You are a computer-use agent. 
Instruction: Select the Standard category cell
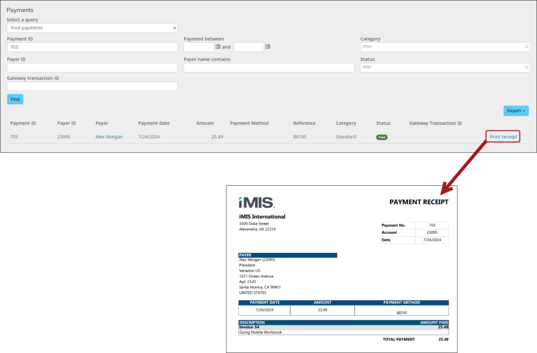point(346,137)
